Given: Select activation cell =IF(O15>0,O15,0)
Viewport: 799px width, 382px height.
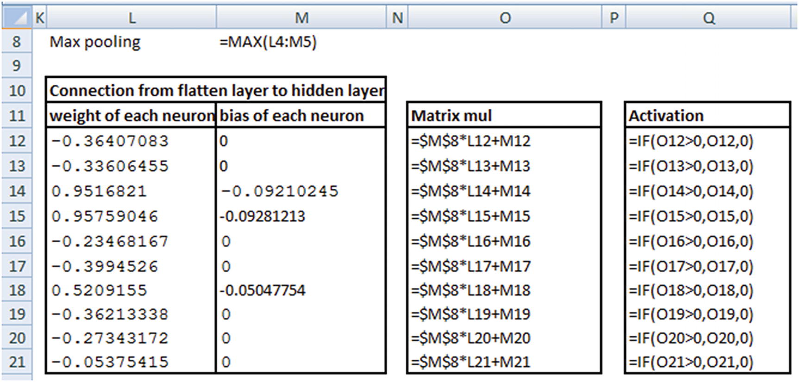Looking at the screenshot, I should point(708,216).
